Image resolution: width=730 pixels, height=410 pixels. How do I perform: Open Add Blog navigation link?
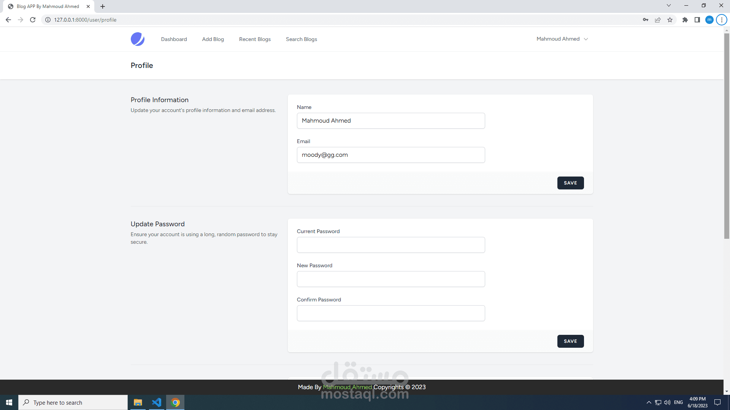pos(213,39)
